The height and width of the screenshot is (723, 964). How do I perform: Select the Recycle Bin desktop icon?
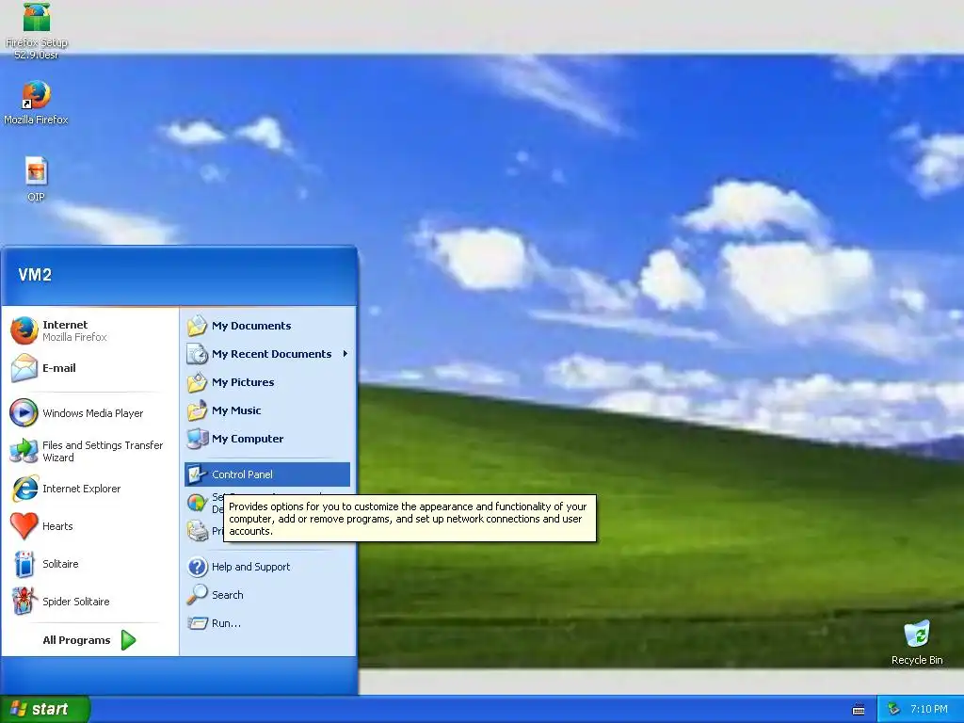coord(917,642)
